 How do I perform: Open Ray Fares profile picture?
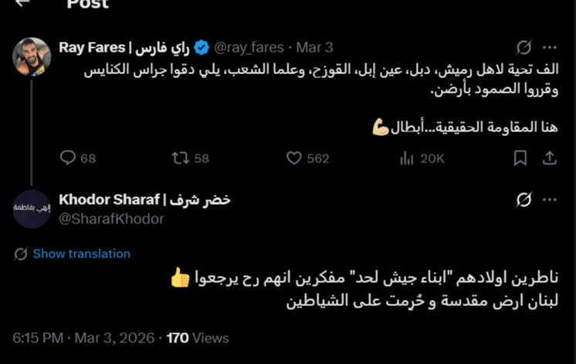[32, 56]
